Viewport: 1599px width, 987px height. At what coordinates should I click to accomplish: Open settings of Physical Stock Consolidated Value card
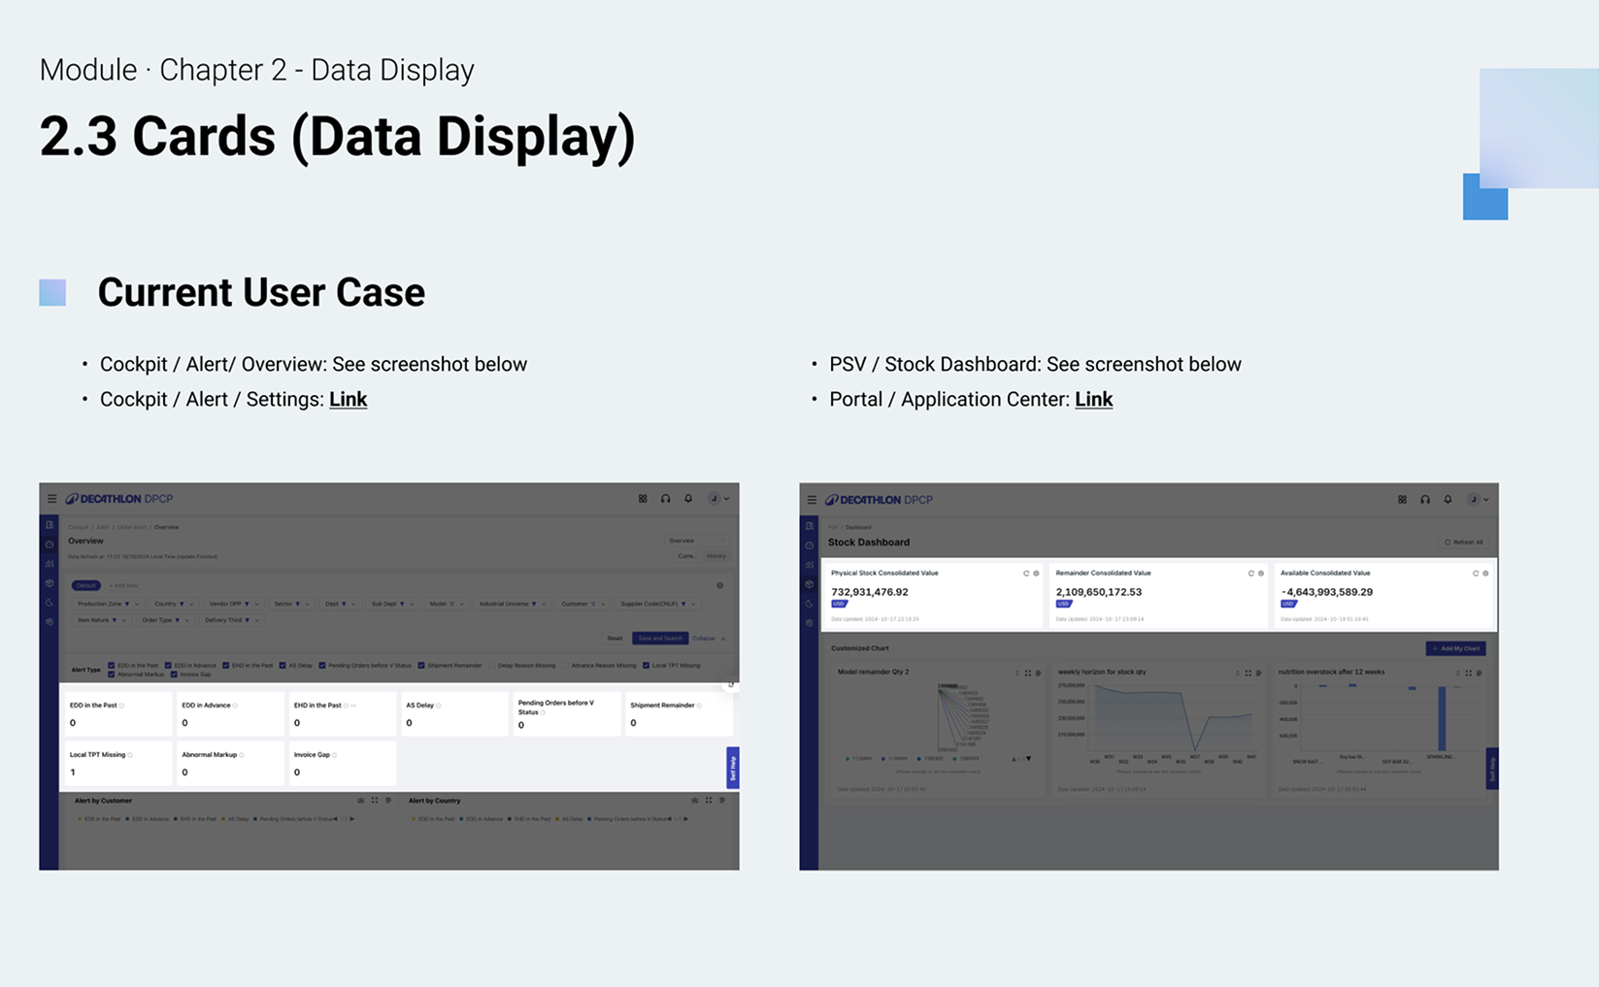[x=1036, y=574]
